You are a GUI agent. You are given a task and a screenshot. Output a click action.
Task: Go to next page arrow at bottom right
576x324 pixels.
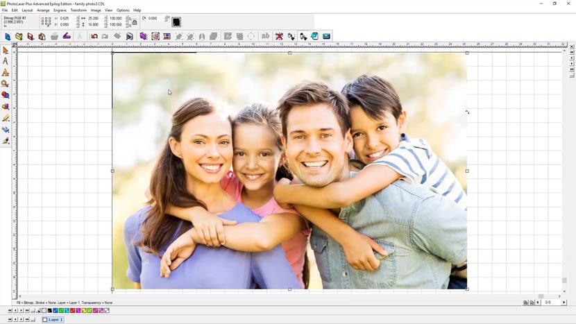tap(564, 302)
